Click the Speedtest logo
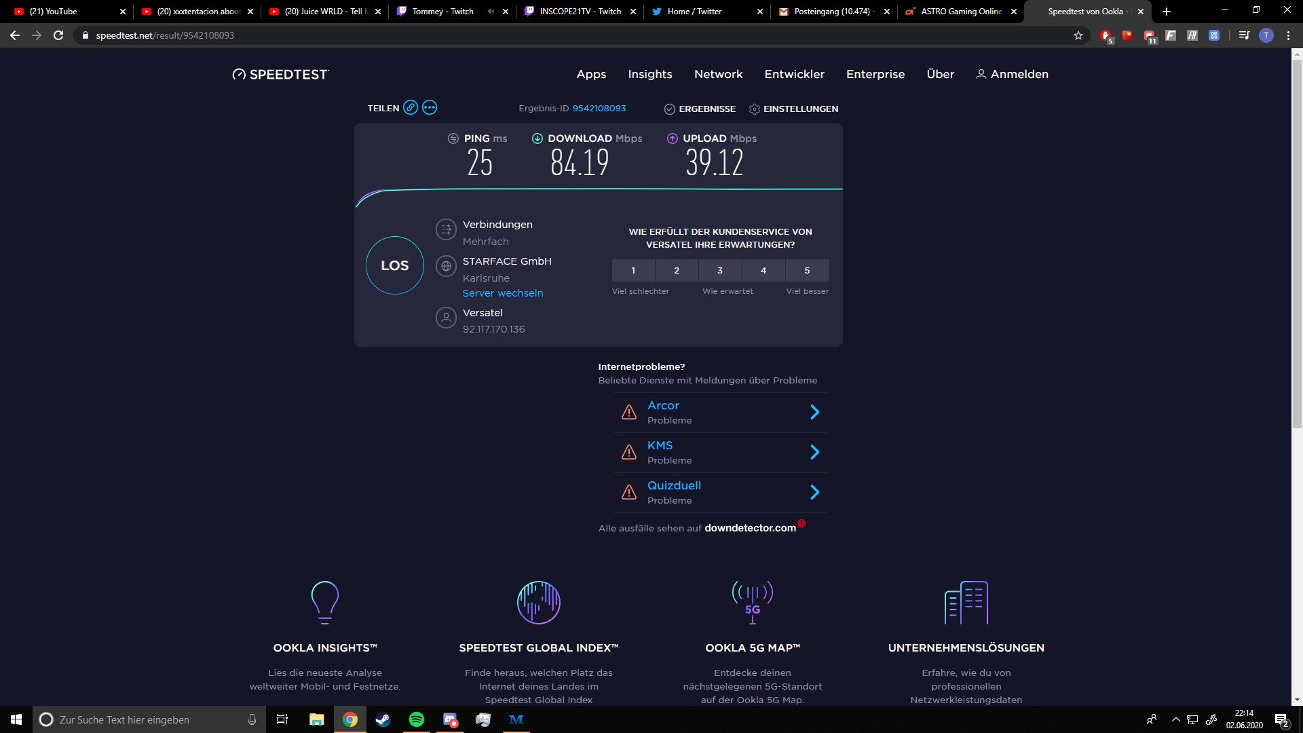 (280, 75)
